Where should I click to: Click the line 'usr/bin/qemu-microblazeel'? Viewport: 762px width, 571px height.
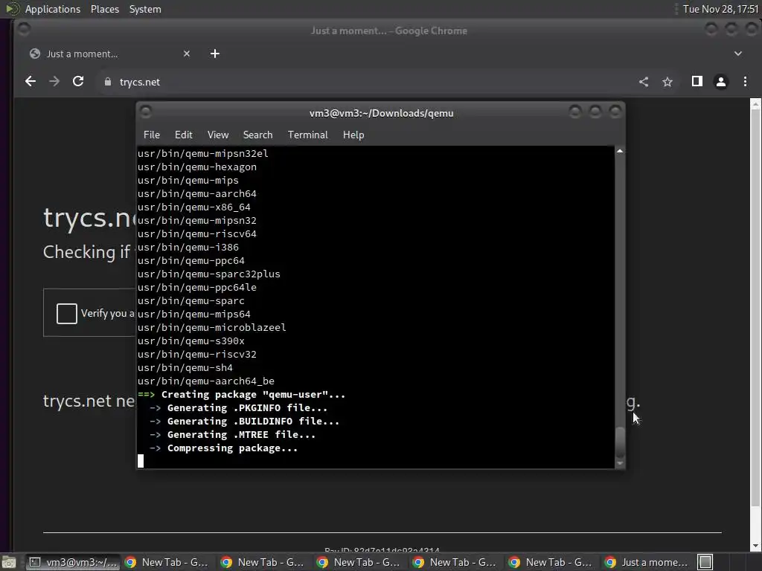(x=212, y=328)
